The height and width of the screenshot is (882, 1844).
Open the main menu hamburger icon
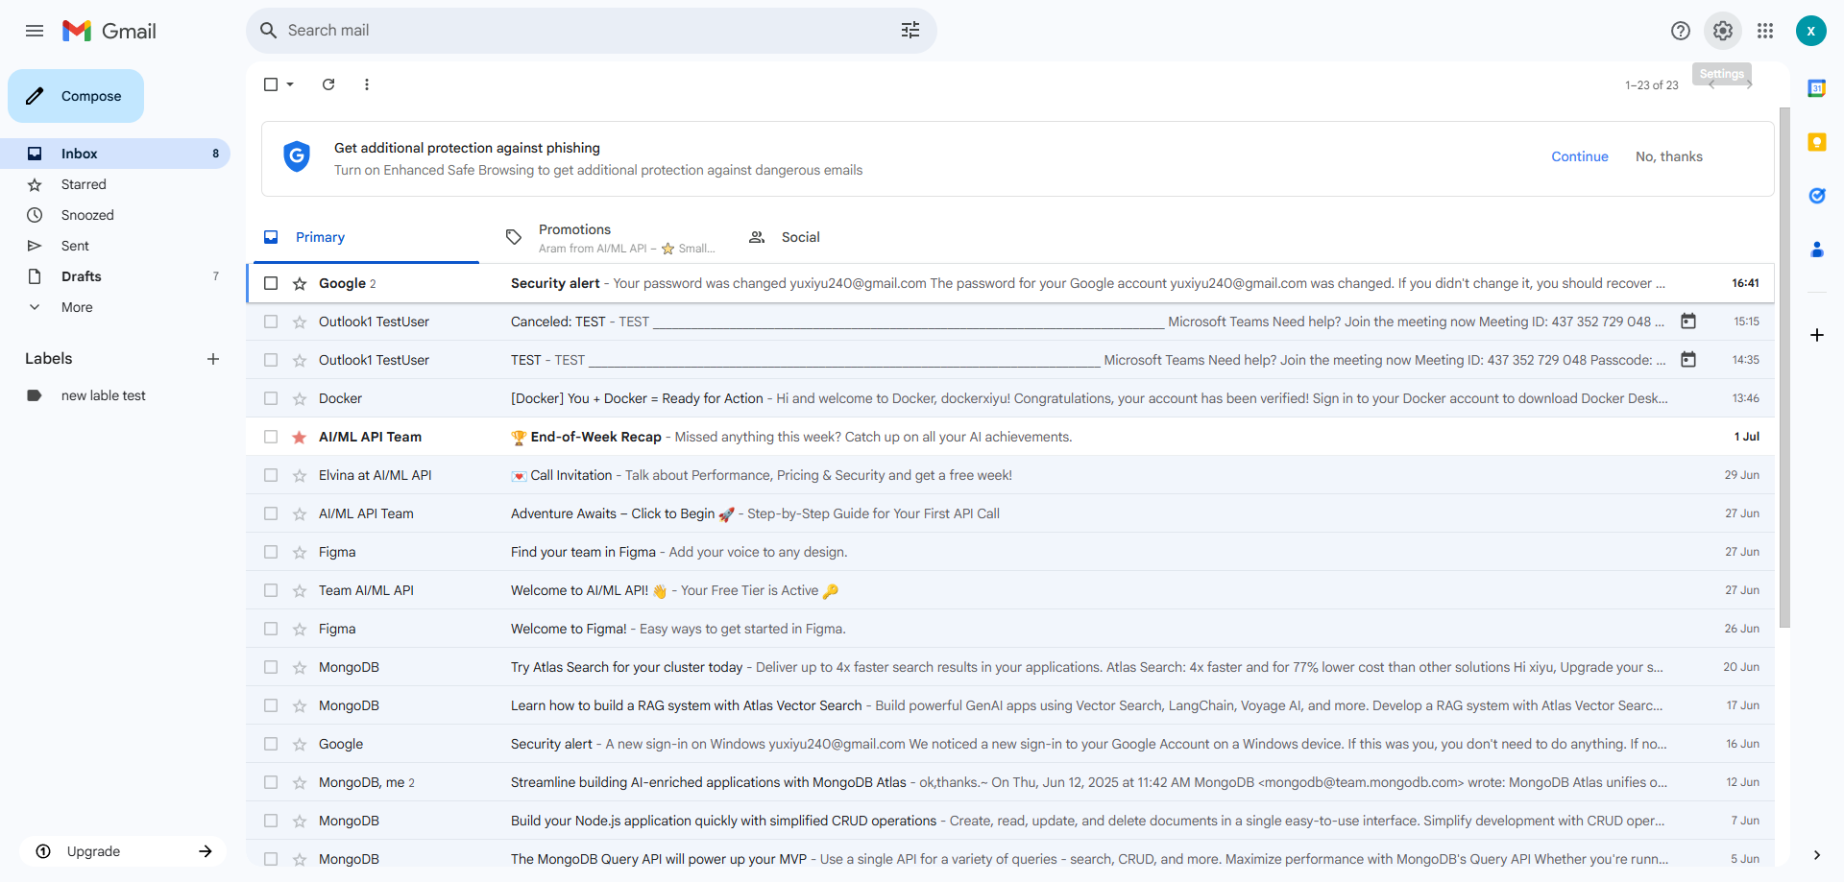35,31
